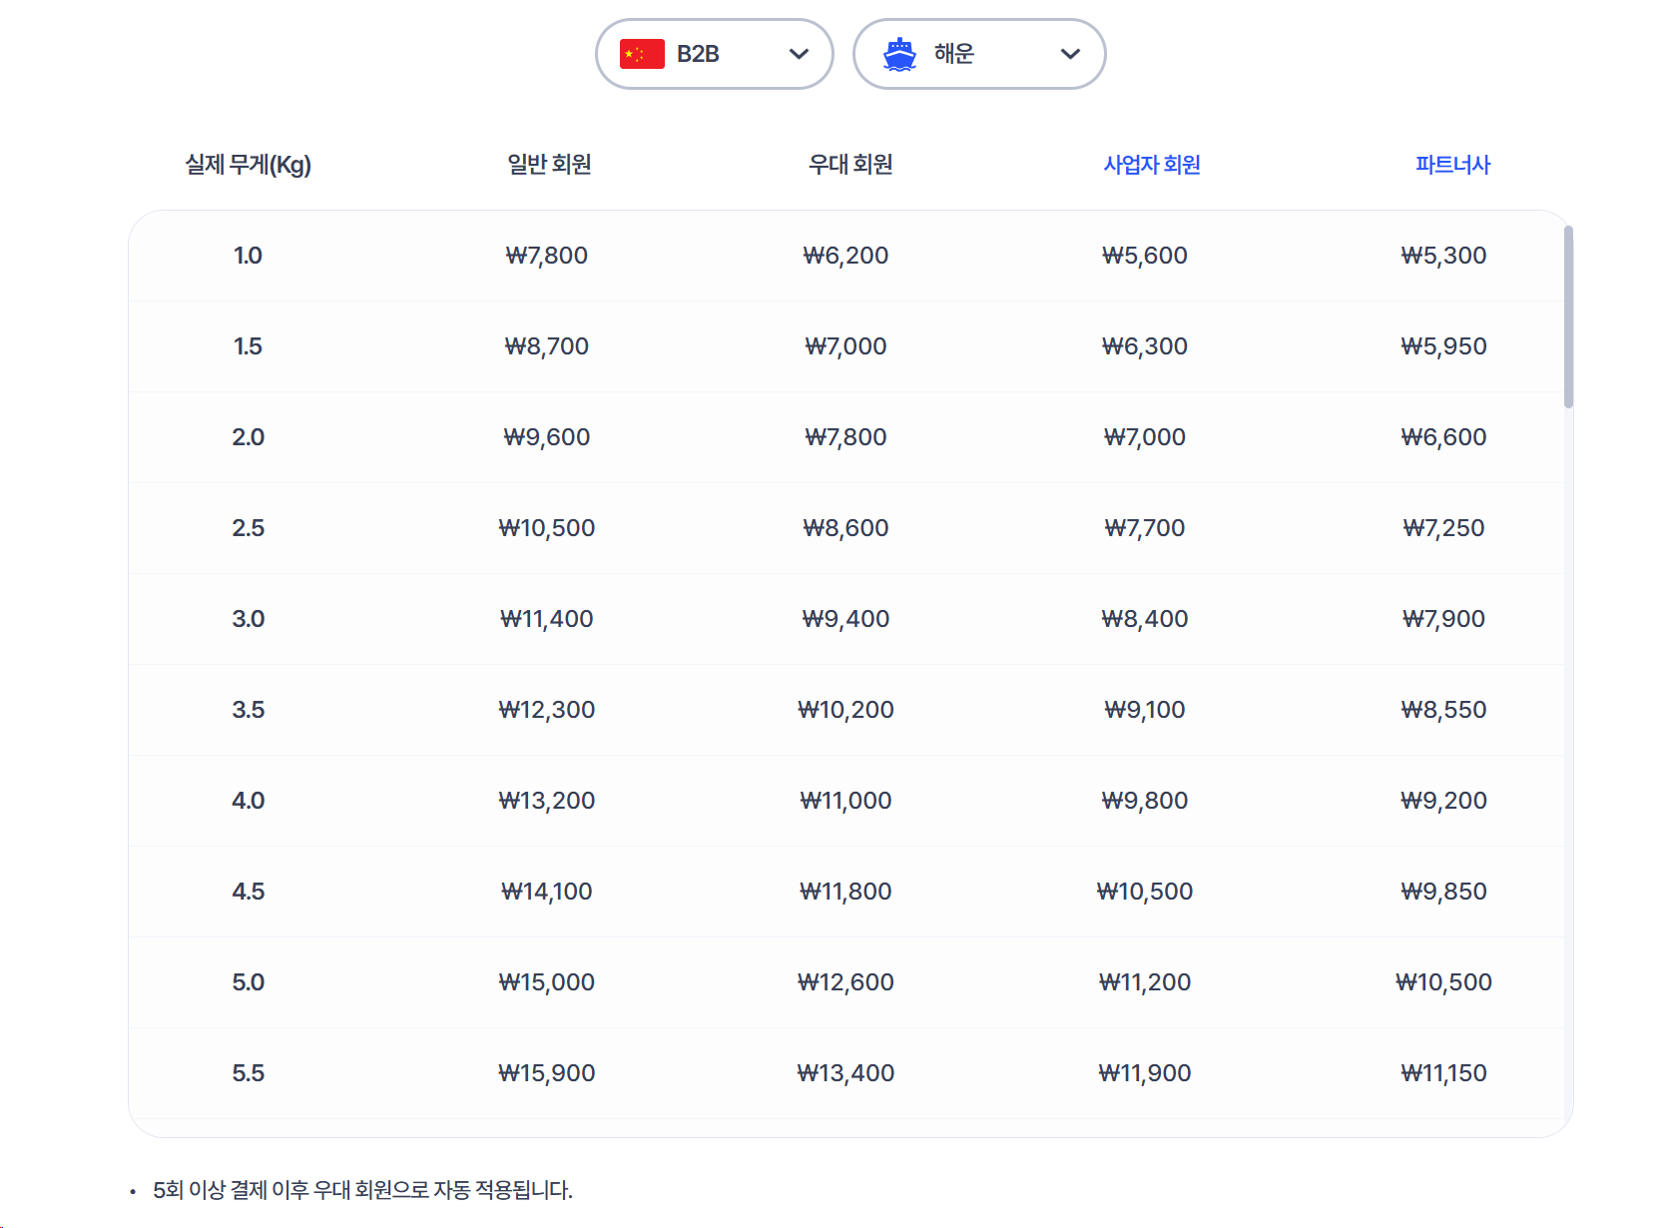1670x1228 pixels.
Task: Click the 일반 회원 column header
Action: pyautogui.click(x=549, y=165)
